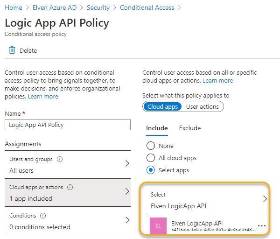This screenshot has width=280, height=239.
Task: Click the Delete button label
Action: pos(28,51)
